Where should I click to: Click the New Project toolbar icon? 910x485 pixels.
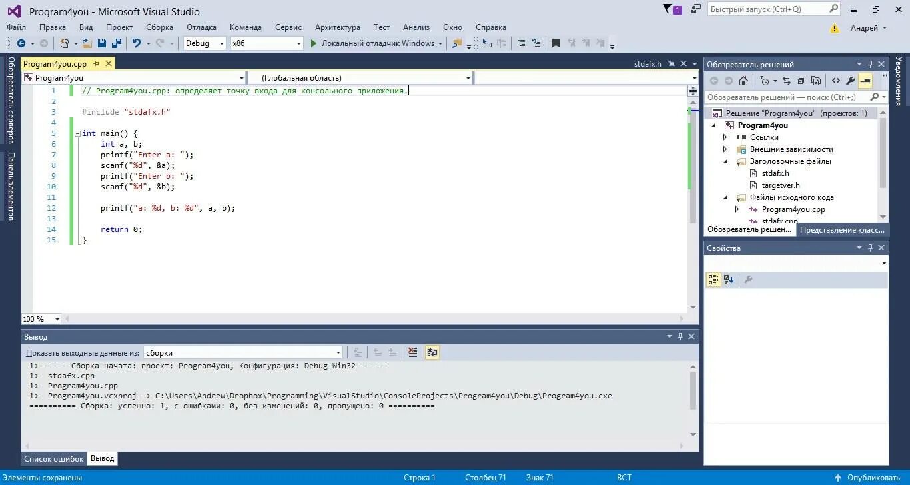(x=64, y=43)
